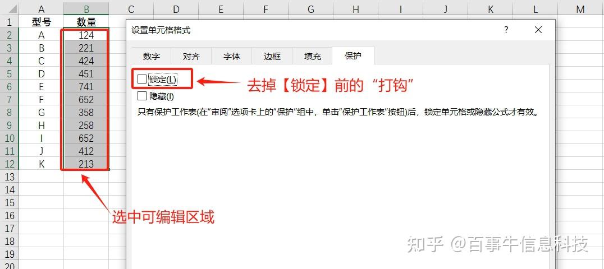Click row 5 header
This screenshot has height=269, width=604.
pos(9,73)
